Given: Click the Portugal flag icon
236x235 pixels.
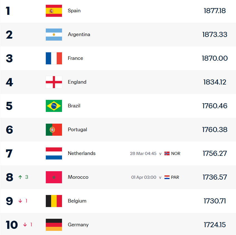Looking at the screenshot, I should click(x=54, y=130).
